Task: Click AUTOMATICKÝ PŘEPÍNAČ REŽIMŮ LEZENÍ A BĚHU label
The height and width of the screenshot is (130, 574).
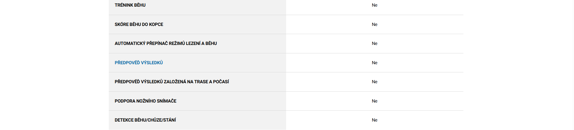Action: pyautogui.click(x=165, y=43)
